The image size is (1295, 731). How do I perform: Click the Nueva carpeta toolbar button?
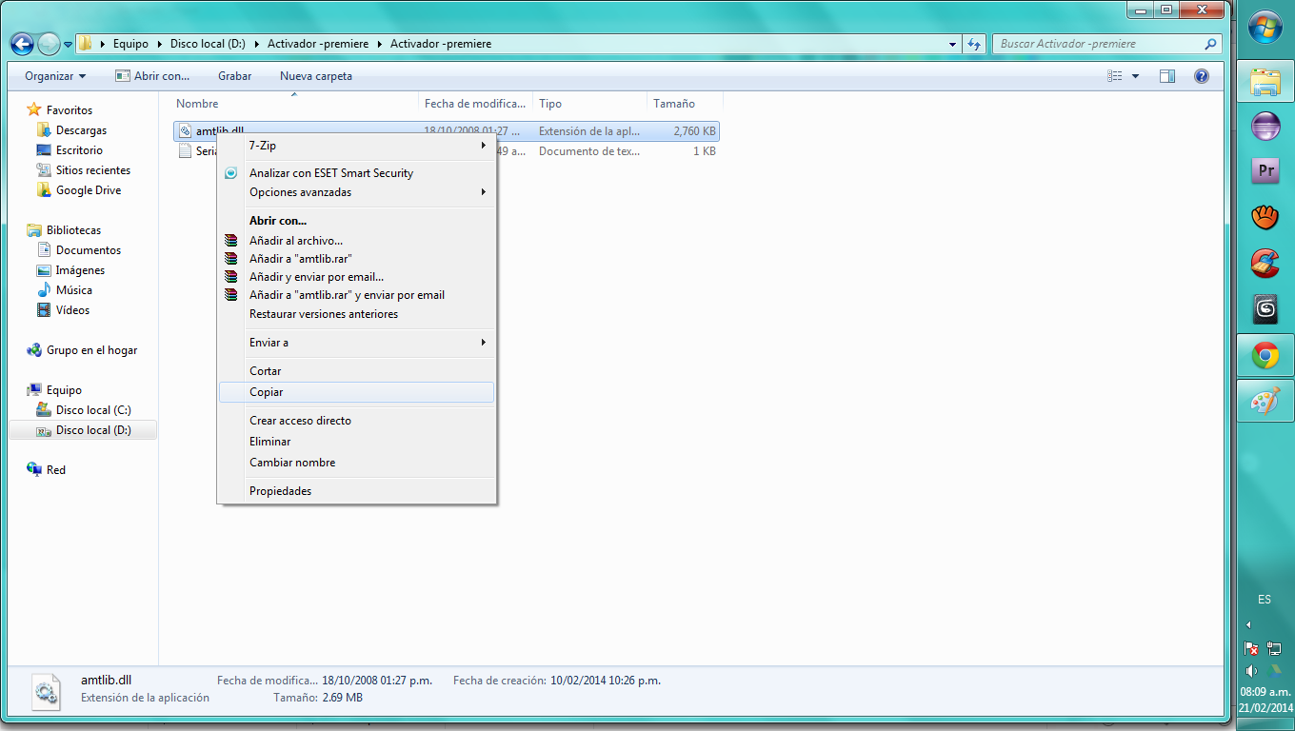tap(316, 76)
